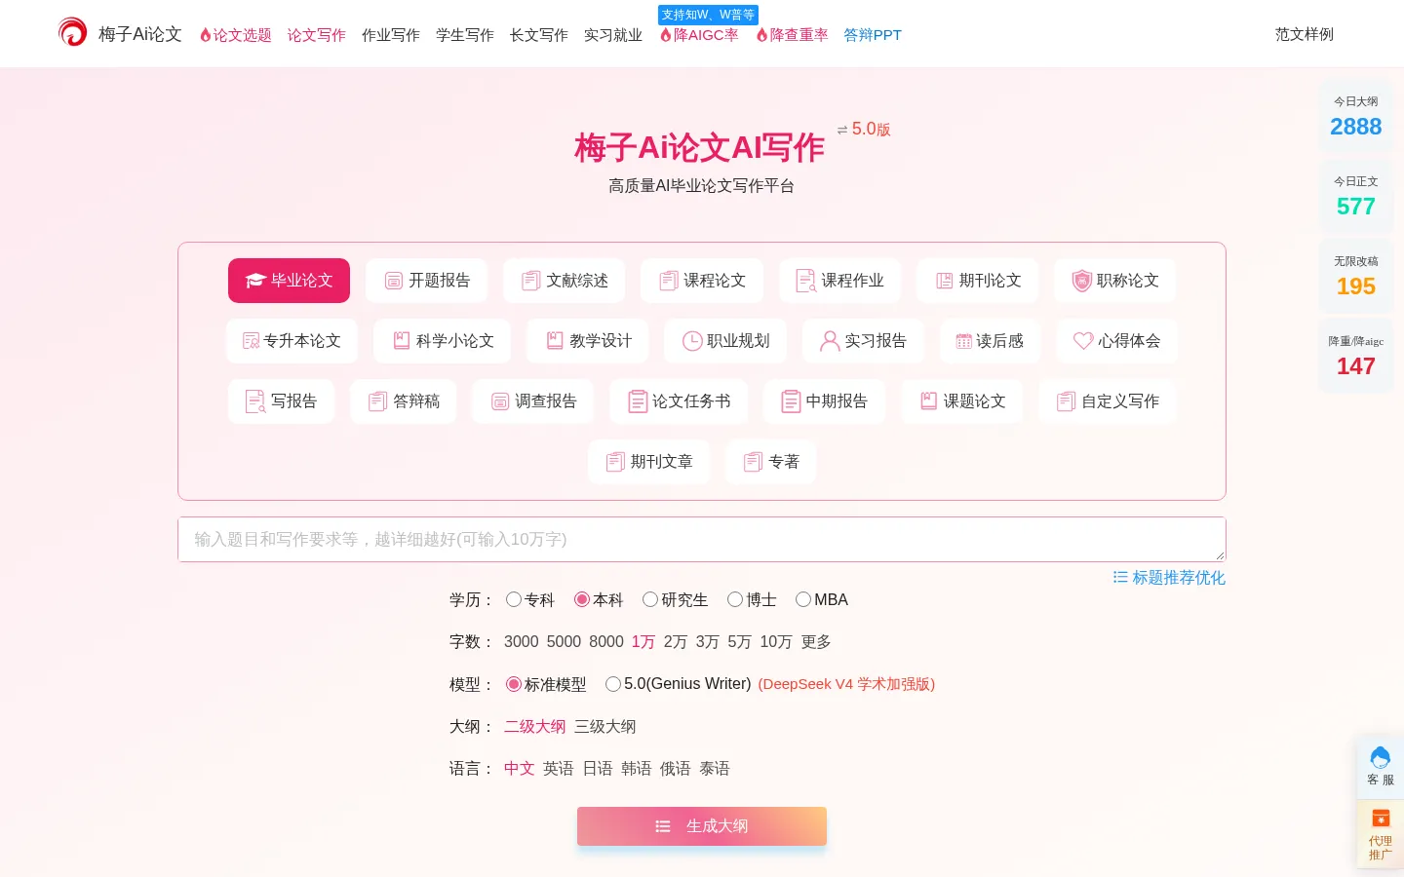
Task: Open the 范文样例 link
Action: tap(1305, 34)
